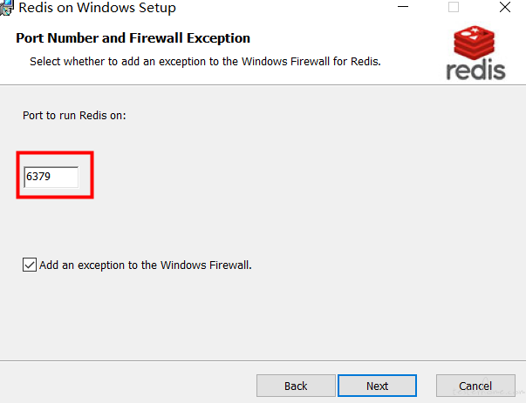The height and width of the screenshot is (403, 526).
Task: Go to the next setup step
Action: tap(377, 386)
